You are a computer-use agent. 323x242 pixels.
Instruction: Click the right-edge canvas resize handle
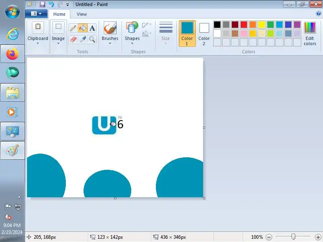(x=204, y=127)
